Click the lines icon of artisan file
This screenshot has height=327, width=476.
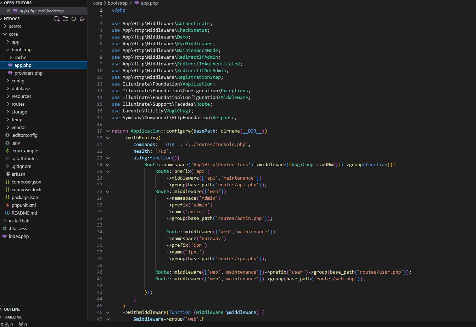click(8, 174)
